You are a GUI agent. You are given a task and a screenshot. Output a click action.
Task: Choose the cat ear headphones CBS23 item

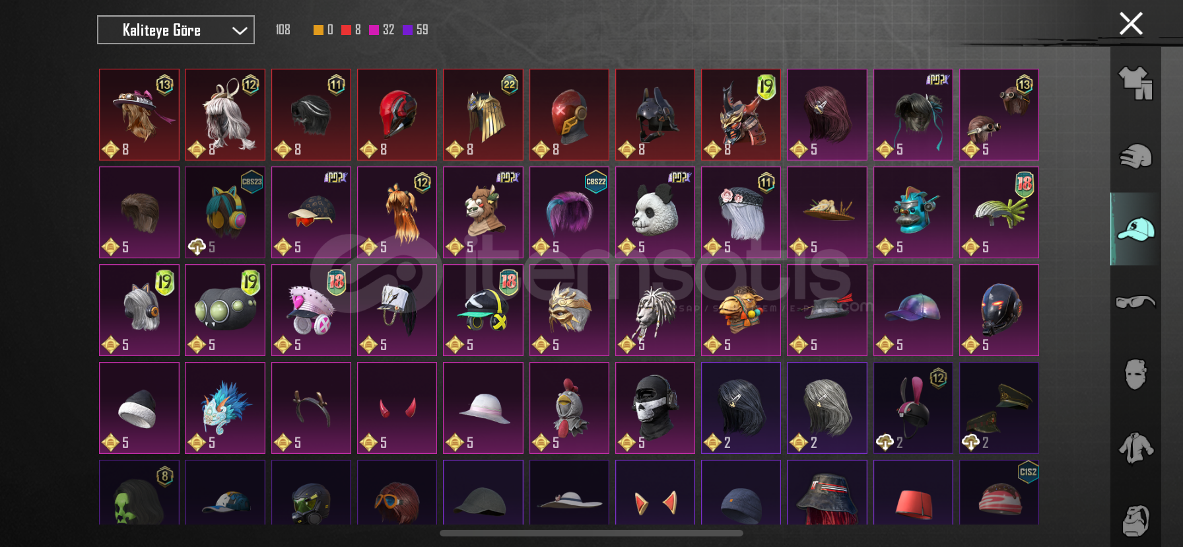pyautogui.click(x=225, y=212)
